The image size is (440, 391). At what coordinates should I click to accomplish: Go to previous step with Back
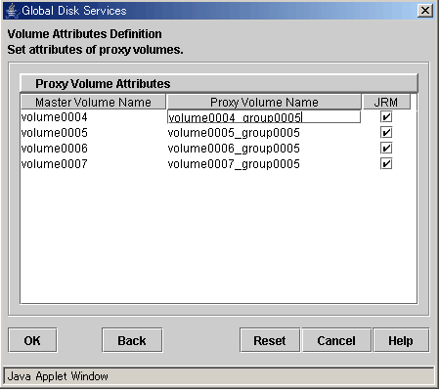point(132,340)
